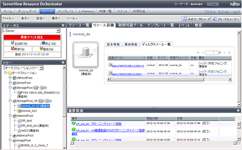The image size is (242, 150).
Task: Expand the VMHostPool node
Action: pos(10,78)
